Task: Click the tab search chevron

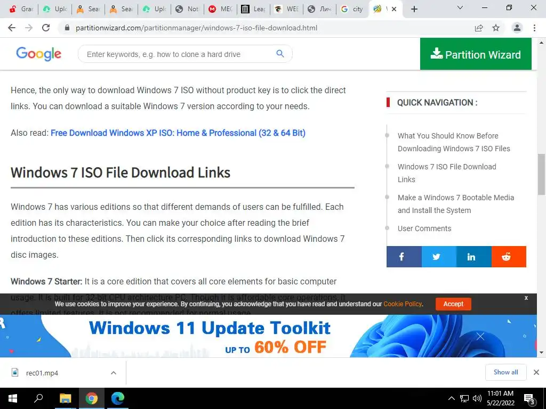Action: click(460, 7)
